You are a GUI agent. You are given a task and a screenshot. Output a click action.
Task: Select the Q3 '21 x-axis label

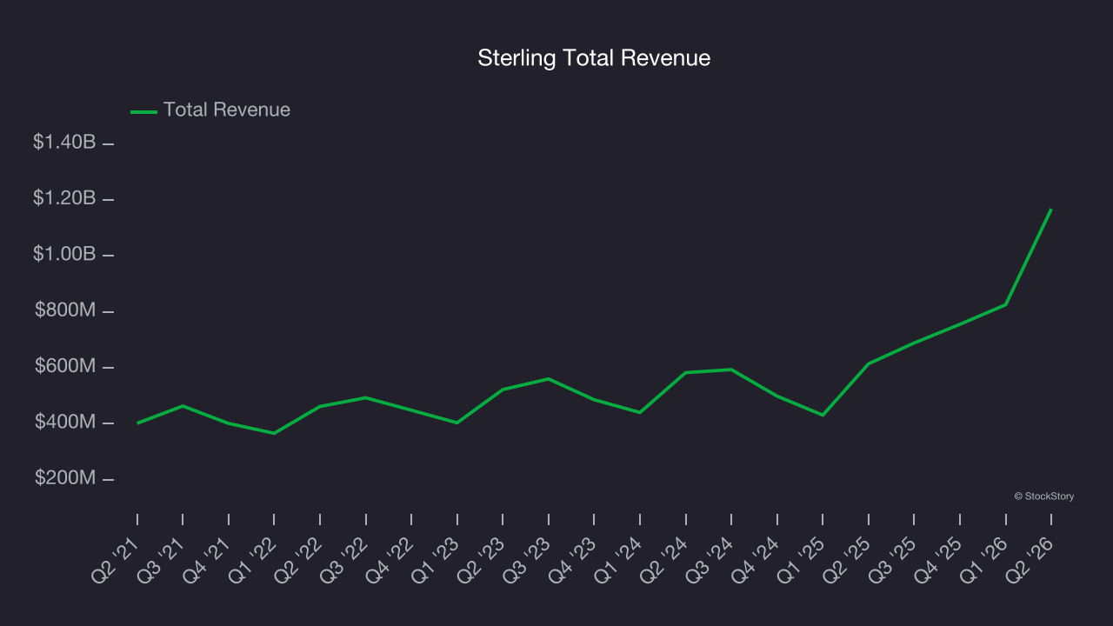coord(162,559)
